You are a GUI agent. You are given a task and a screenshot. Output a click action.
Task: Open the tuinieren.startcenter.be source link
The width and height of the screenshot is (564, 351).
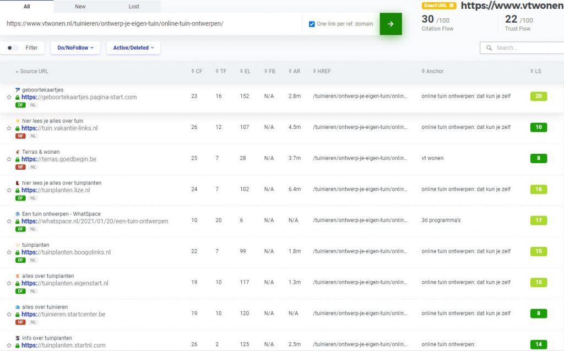(71, 315)
